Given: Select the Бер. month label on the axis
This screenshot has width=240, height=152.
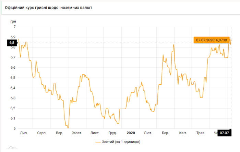Looking at the screenshot, I should tap(165, 133).
